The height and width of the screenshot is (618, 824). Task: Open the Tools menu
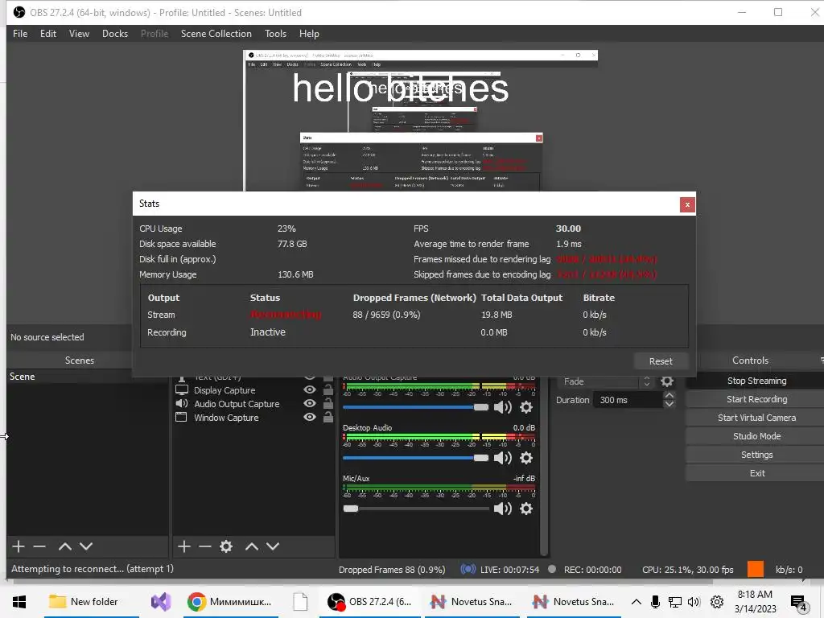pos(275,34)
